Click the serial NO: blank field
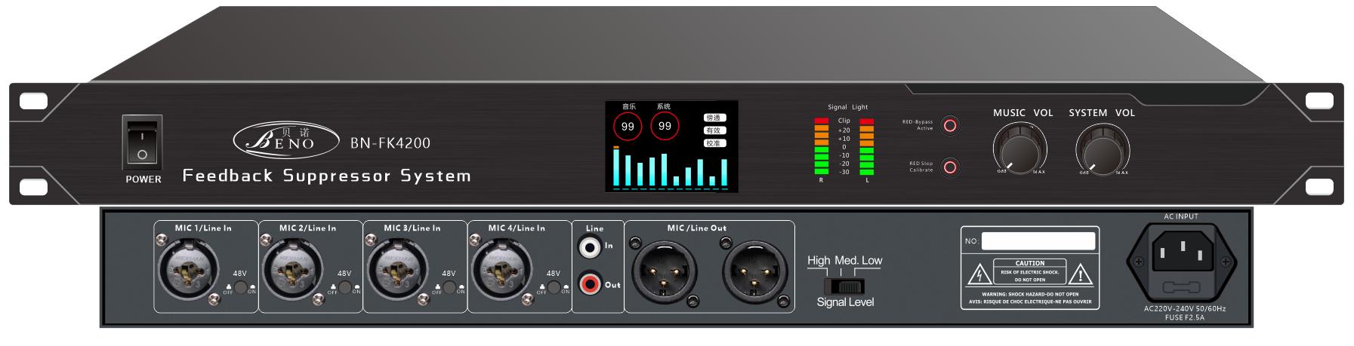1354x346 pixels. click(1038, 241)
